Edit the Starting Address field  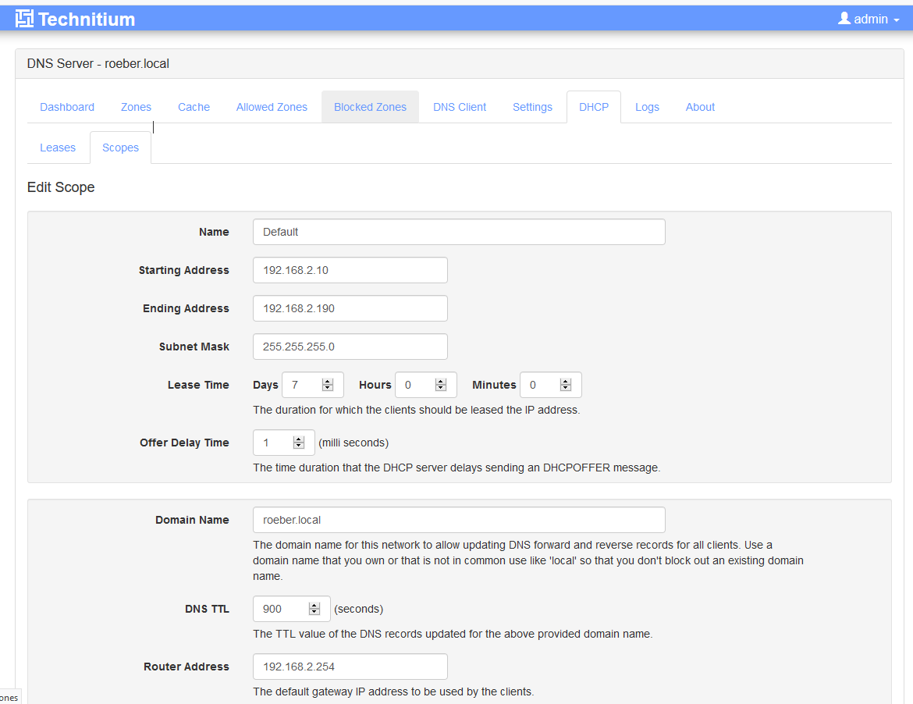350,269
